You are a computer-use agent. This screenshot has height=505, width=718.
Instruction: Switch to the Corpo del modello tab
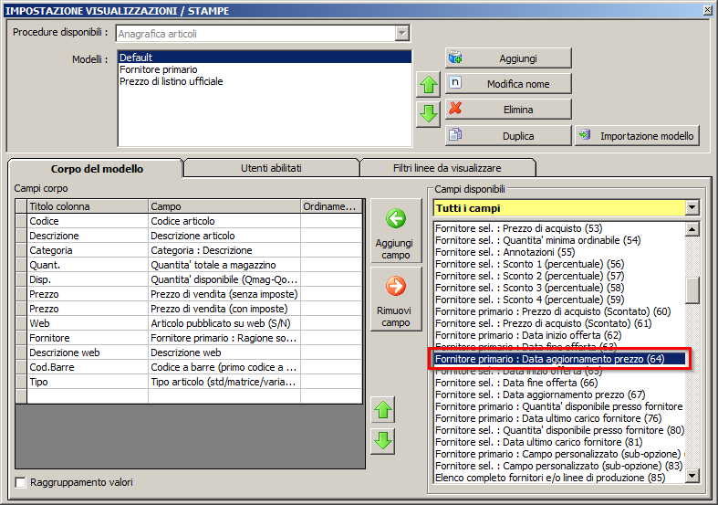(x=97, y=169)
